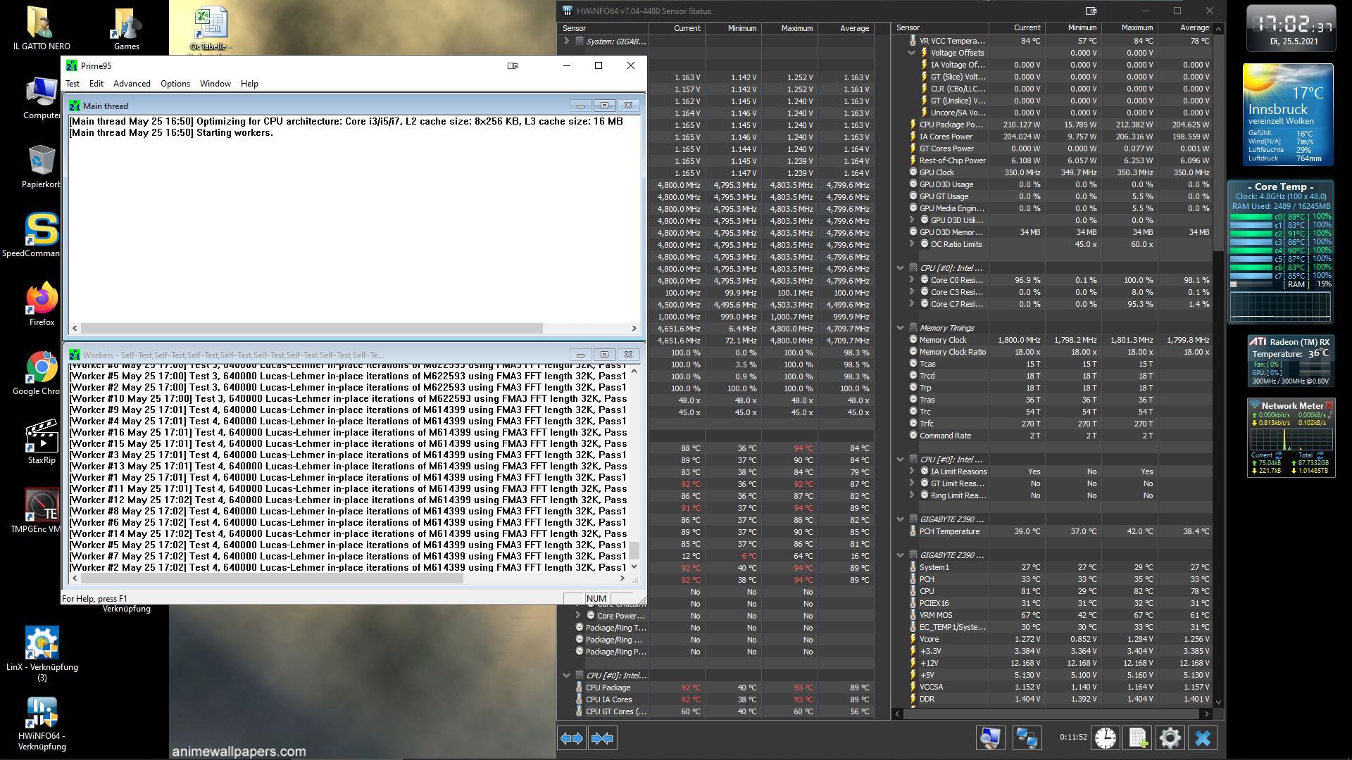Click the Innsbruck weather gadget

point(1288,115)
